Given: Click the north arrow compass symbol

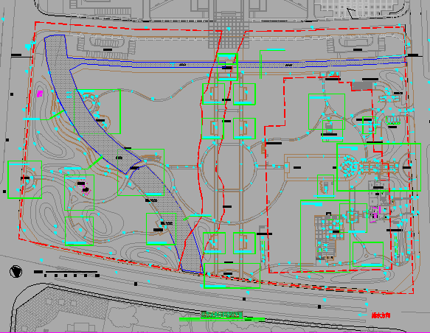Looking at the screenshot, I should (16, 271).
